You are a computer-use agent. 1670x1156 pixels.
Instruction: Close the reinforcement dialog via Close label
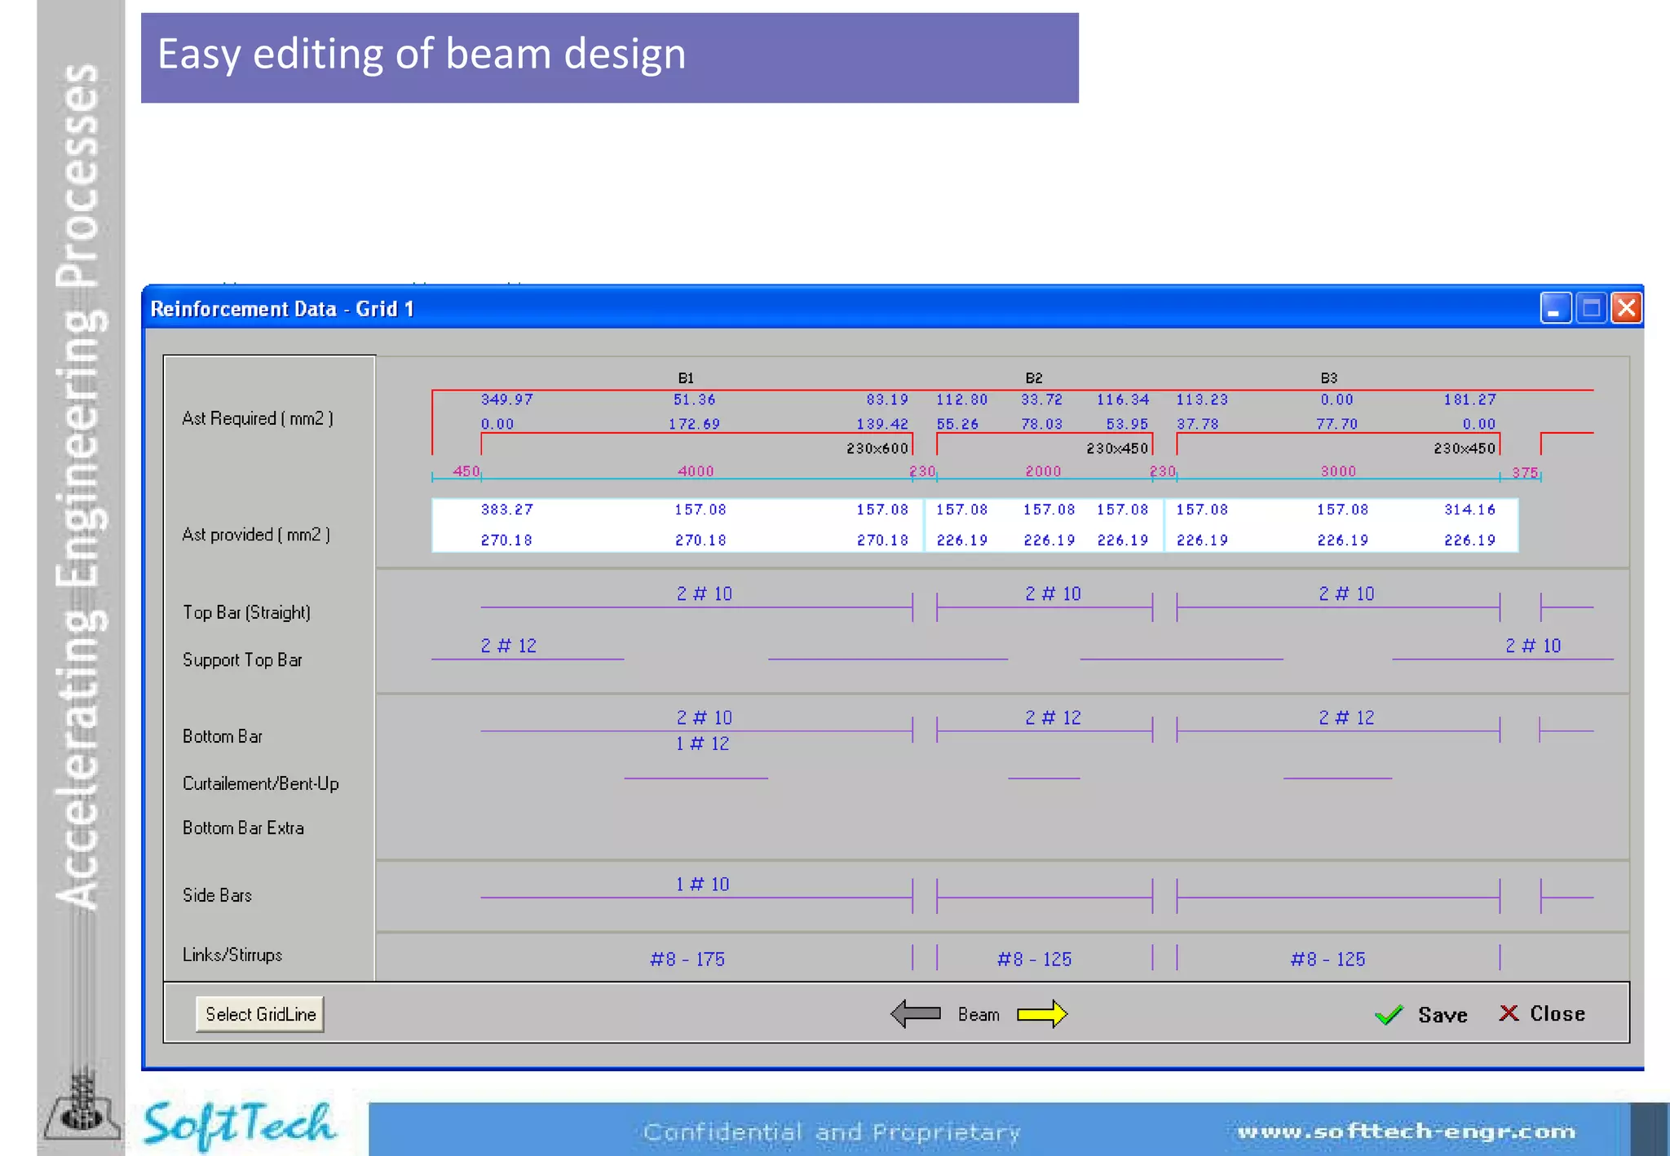(1557, 1014)
